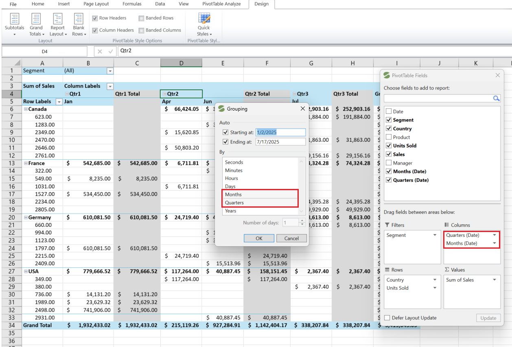Open the Report Layout menu
Image resolution: width=512 pixels, height=347 pixels.
pyautogui.click(x=58, y=25)
